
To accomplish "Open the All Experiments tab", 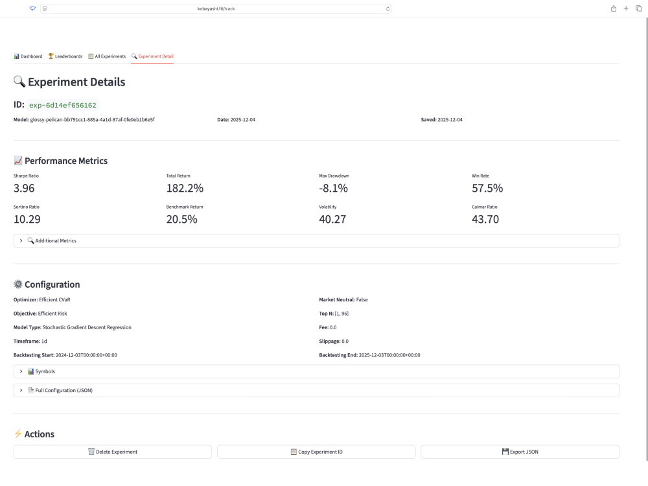I will click(x=107, y=56).
